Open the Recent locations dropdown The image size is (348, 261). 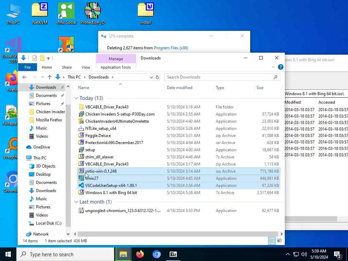42,77
